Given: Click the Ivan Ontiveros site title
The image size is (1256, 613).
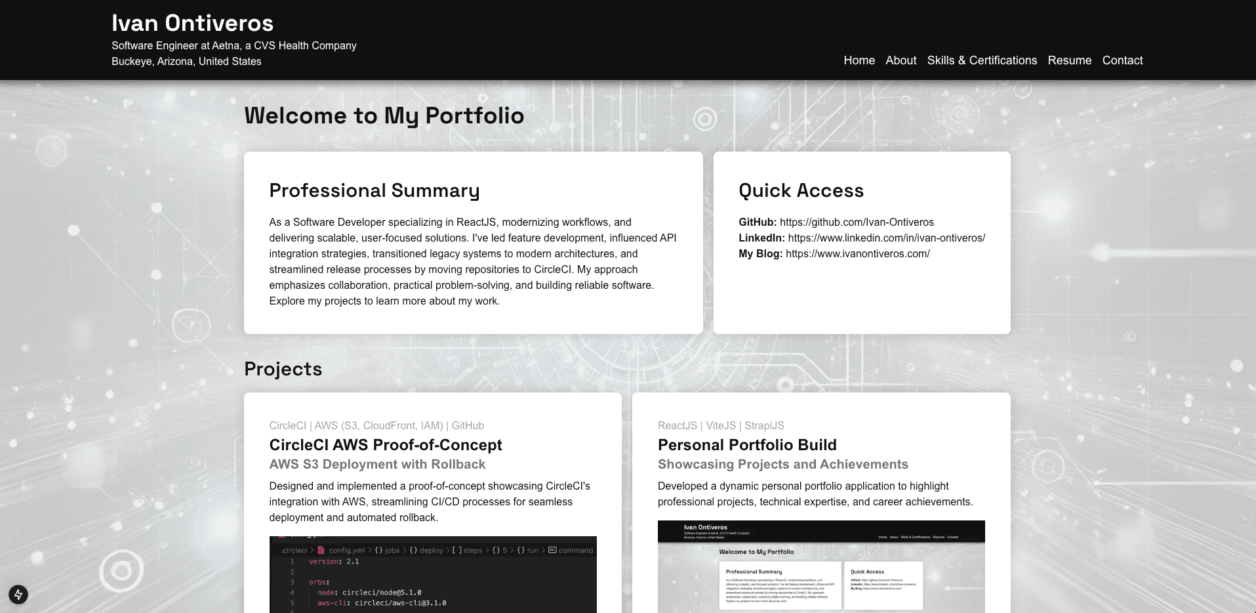Looking at the screenshot, I should pyautogui.click(x=192, y=23).
